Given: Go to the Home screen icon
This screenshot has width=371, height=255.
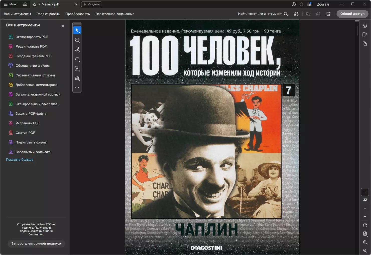Looking at the screenshot, I should [x=25, y=4].
